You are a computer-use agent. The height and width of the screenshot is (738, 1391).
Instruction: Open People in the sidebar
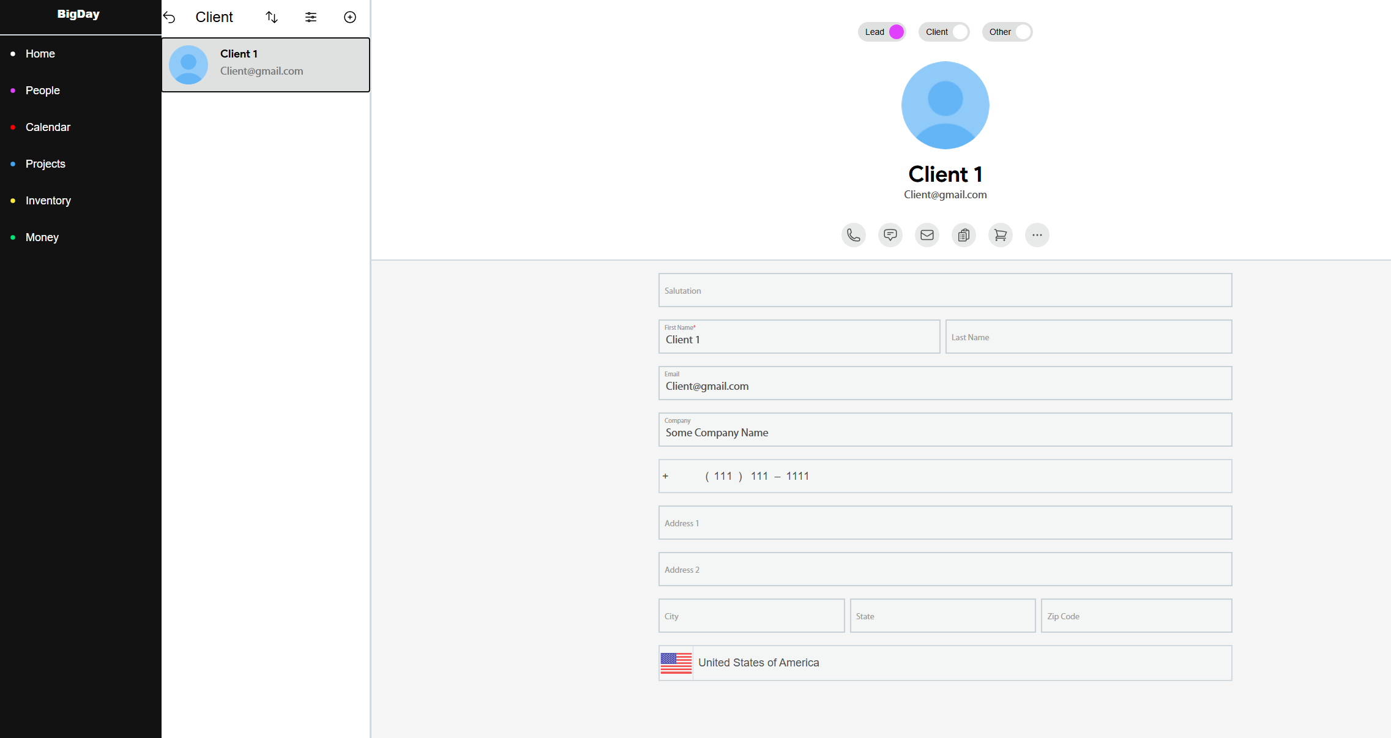pyautogui.click(x=43, y=91)
